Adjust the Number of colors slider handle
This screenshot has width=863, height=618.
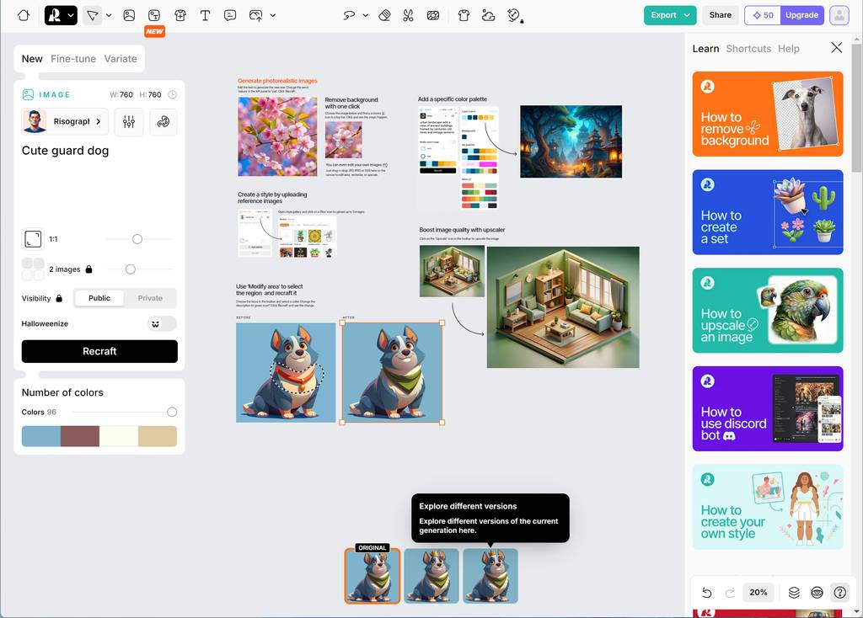coord(172,413)
